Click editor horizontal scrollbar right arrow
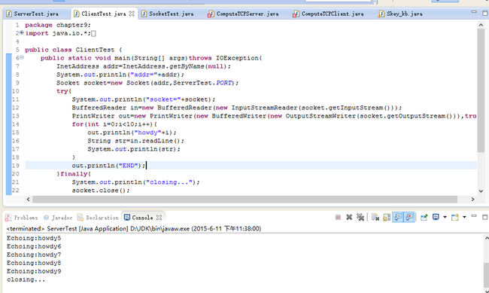 [x=472, y=199]
